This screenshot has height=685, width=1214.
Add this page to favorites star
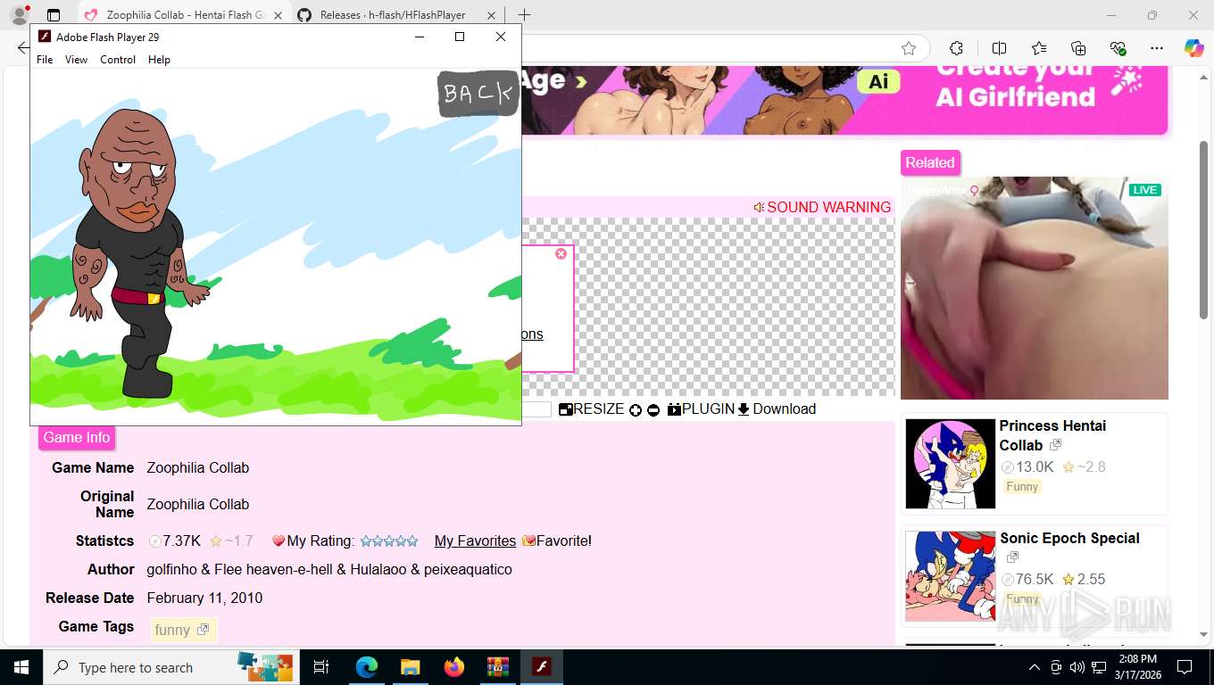(x=909, y=48)
